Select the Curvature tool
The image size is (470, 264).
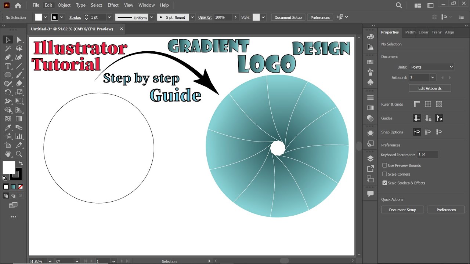19,57
